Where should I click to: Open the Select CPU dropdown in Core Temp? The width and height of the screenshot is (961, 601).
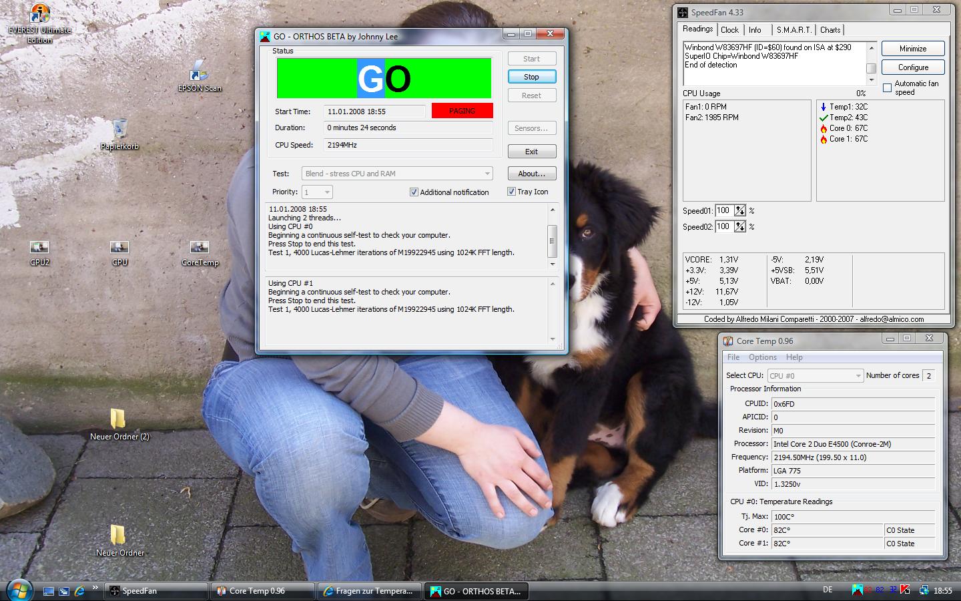click(816, 376)
